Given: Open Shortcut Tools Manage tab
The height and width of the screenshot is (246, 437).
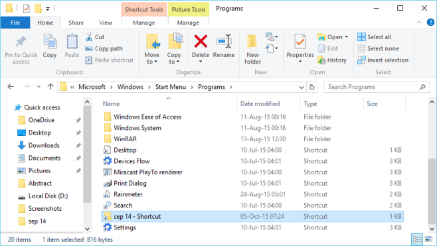Looking at the screenshot, I should [x=144, y=23].
